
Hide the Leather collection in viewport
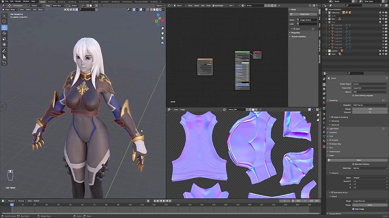383,51
